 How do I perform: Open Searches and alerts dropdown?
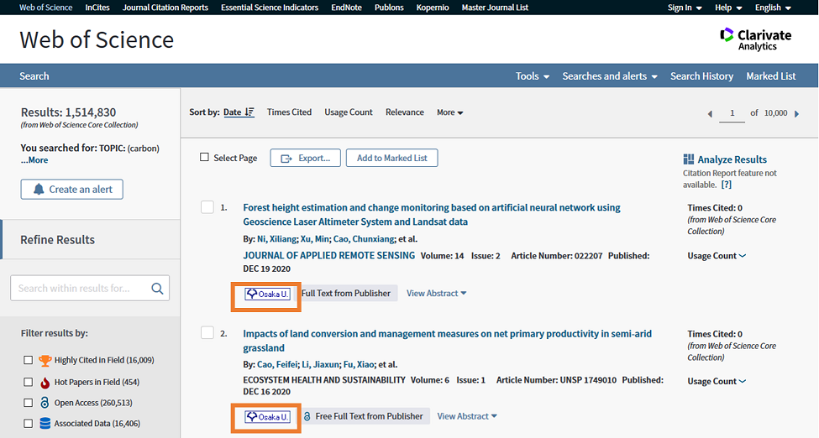[x=610, y=76]
